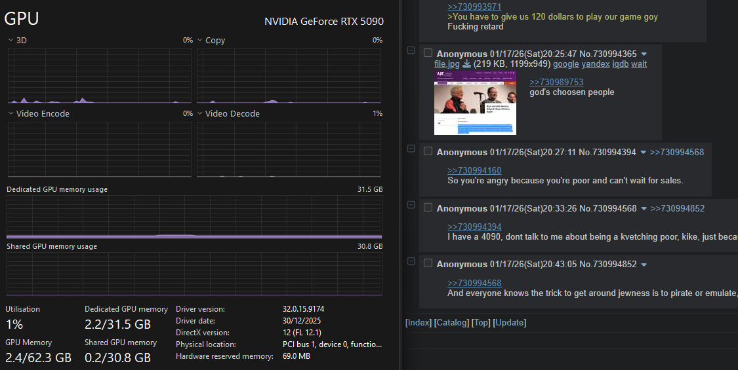The width and height of the screenshot is (738, 370).
Task: Follow quote link >>730994160
Action: click(x=474, y=170)
